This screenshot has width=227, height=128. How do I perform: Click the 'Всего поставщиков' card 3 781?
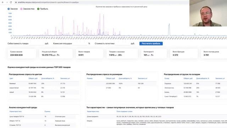point(214,54)
